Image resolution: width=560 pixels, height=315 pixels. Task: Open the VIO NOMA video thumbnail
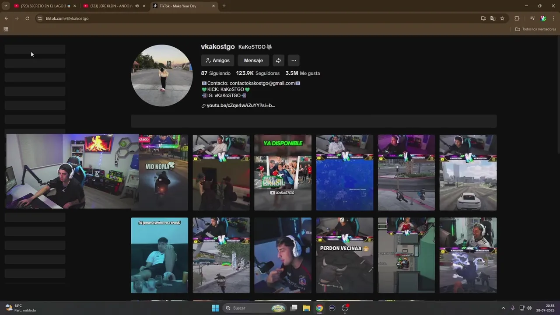[163, 172]
